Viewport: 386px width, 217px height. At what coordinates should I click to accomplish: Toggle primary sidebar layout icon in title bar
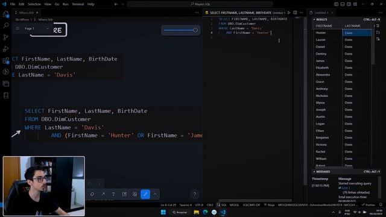click(337, 4)
